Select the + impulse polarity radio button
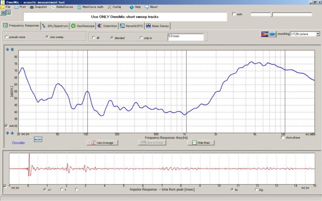The height and width of the screenshot is (201, 322). coord(61,189)
